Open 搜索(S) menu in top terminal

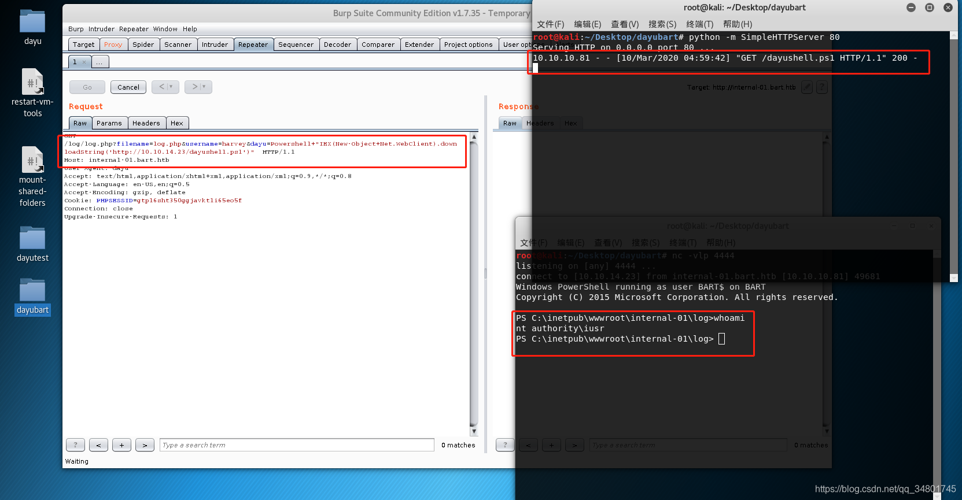662,24
